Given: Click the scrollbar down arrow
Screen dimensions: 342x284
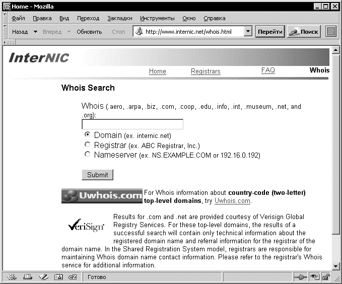Looking at the screenshot, I should click(x=335, y=266).
